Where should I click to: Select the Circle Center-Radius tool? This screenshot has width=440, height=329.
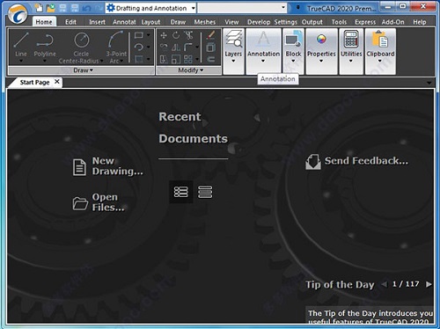81,47
